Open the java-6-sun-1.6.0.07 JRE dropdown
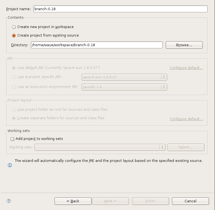Screen dimensions: 215x210 coord(124,77)
